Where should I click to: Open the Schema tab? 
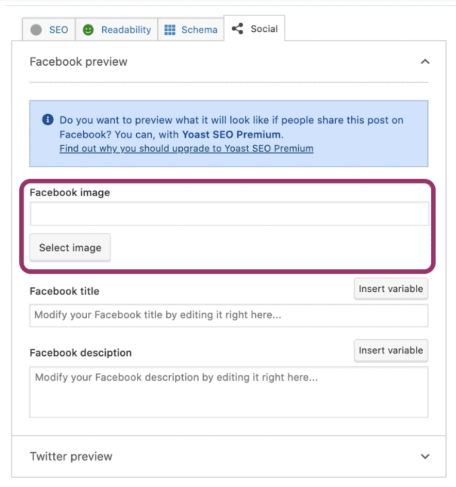coord(191,30)
